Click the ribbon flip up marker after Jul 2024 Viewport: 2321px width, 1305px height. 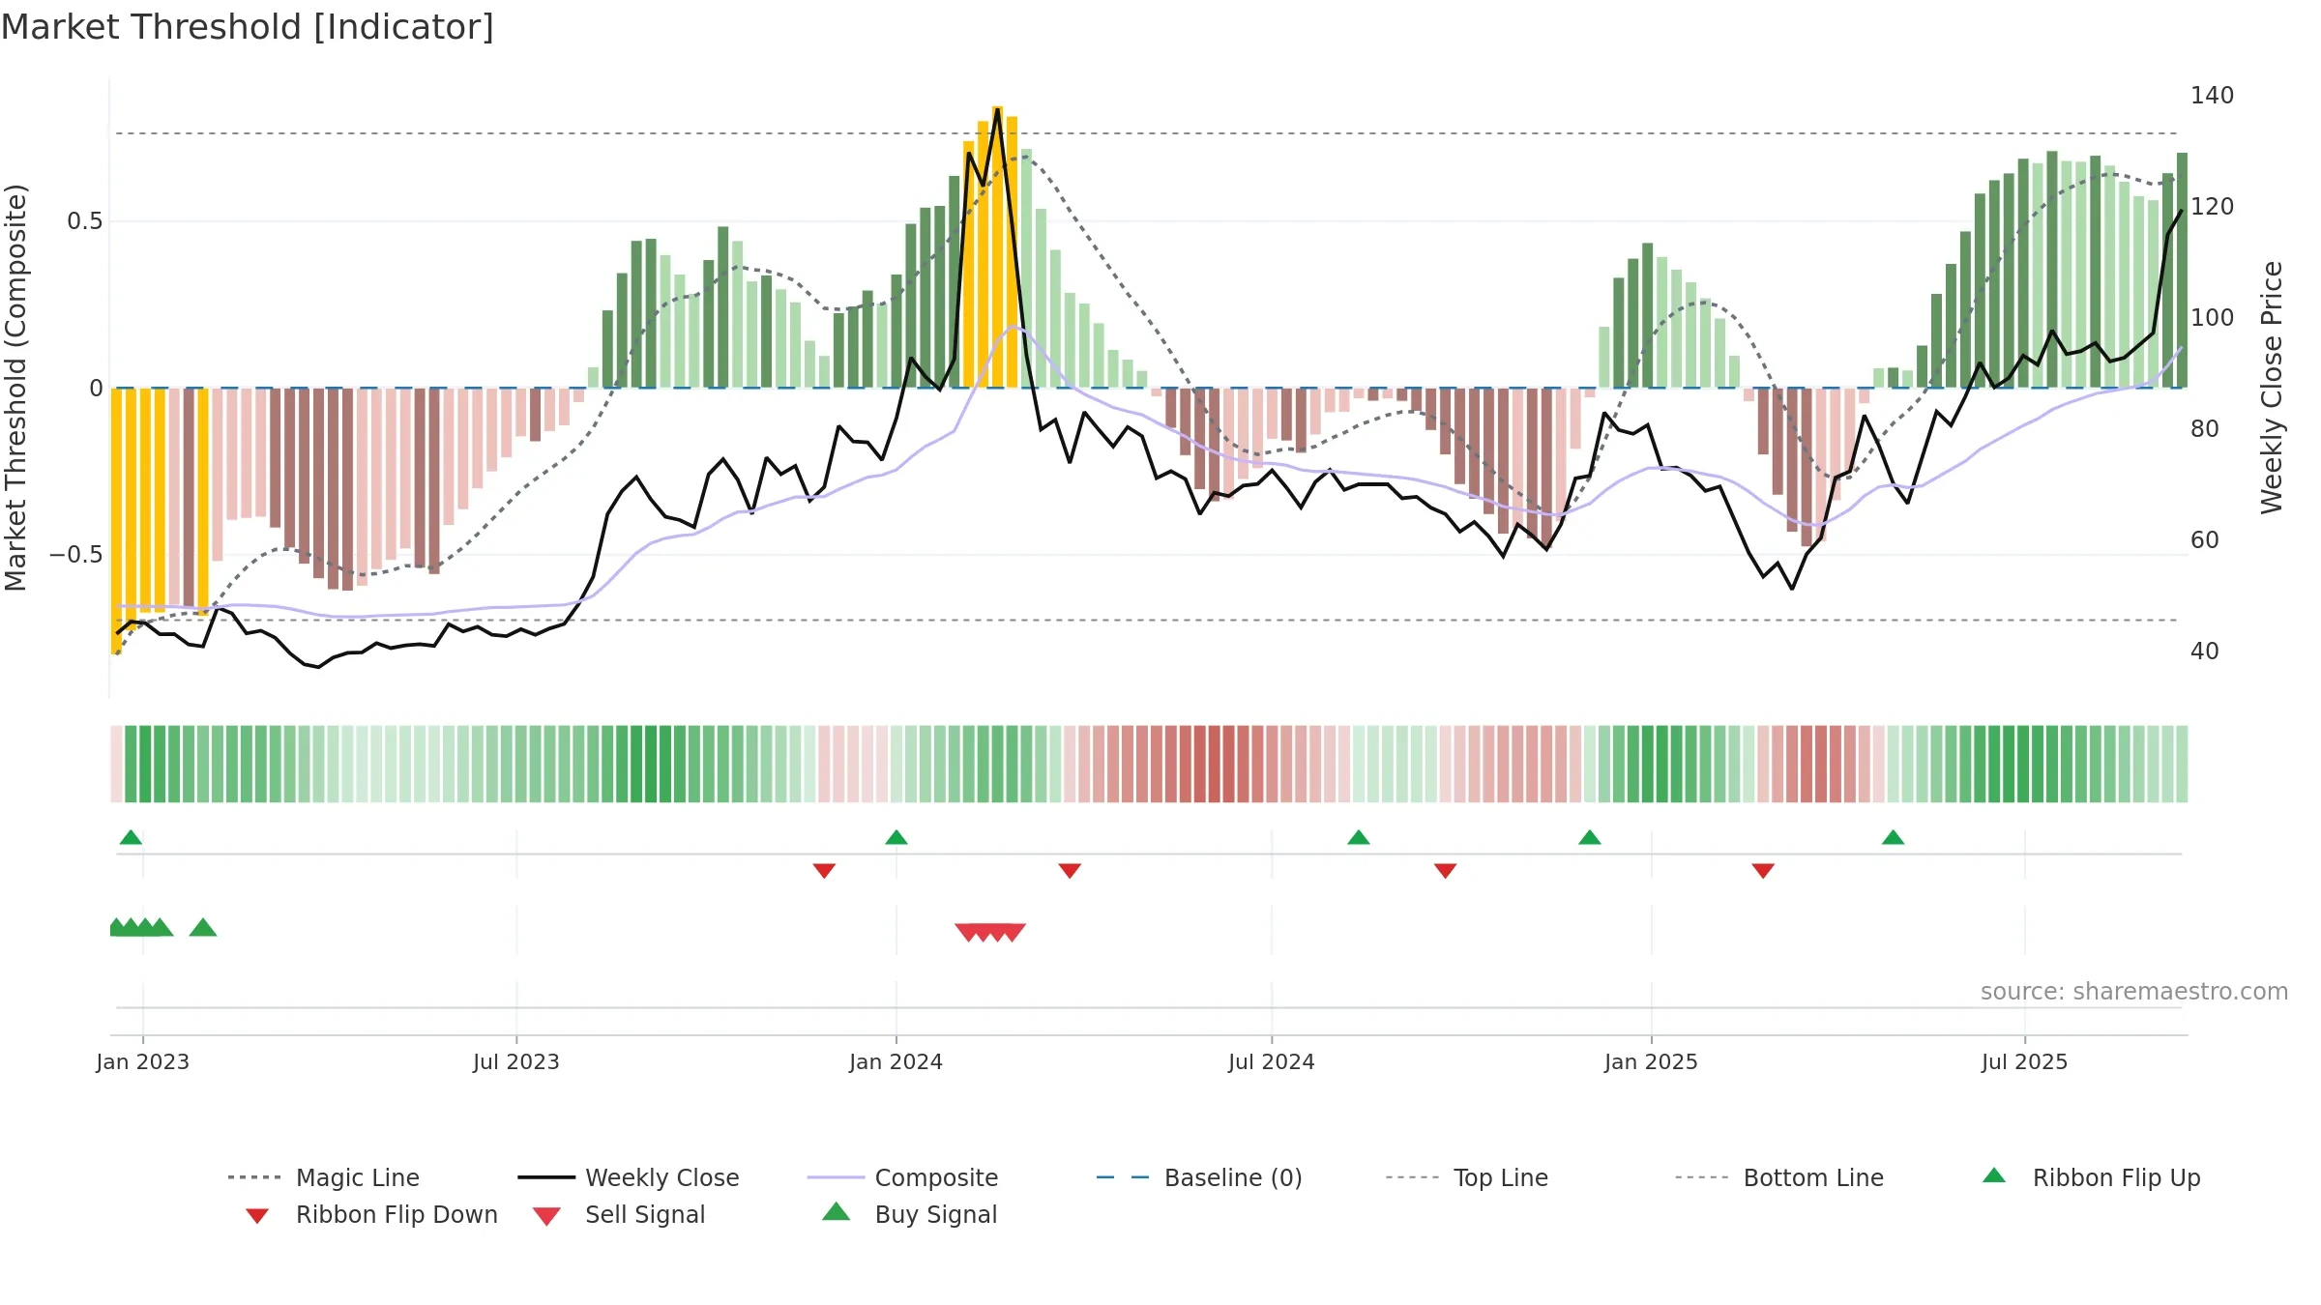tap(1359, 837)
